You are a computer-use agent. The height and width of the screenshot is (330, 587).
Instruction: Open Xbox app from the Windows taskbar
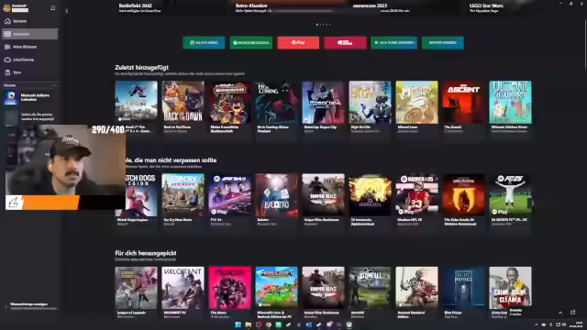[x=349, y=324]
